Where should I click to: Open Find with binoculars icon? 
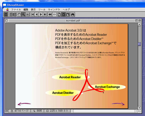72,14
